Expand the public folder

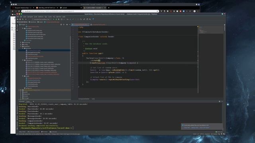[21, 92]
